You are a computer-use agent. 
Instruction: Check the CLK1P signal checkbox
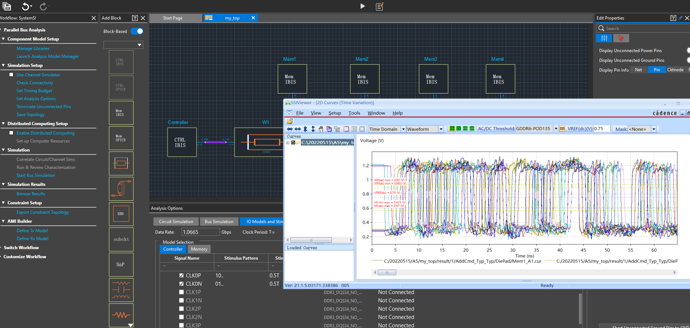181,292
